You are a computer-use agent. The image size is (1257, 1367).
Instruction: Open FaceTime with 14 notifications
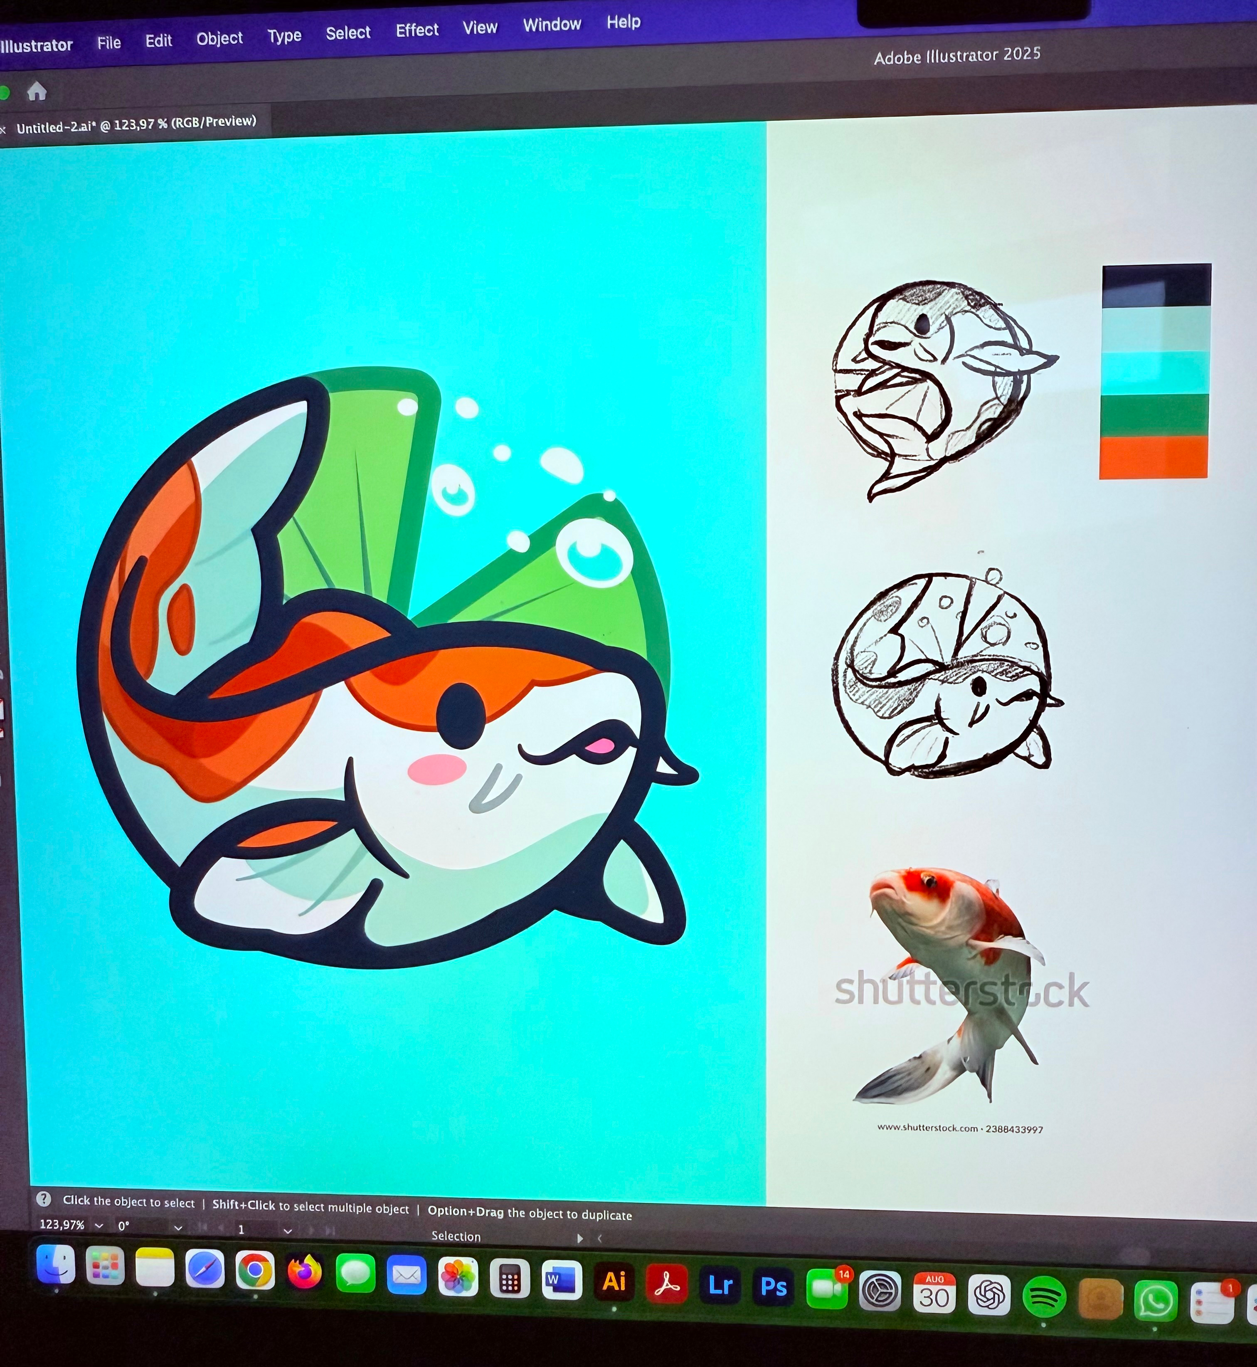(826, 1289)
